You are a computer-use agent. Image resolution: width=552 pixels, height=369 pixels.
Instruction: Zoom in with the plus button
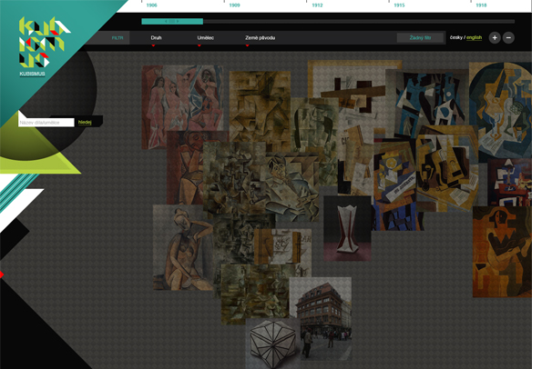click(495, 38)
